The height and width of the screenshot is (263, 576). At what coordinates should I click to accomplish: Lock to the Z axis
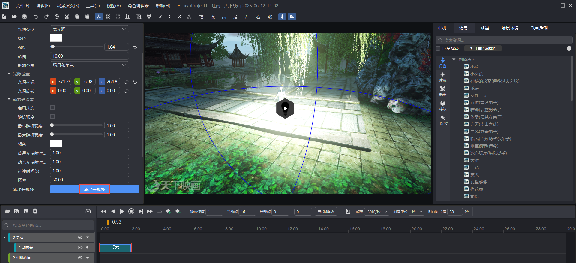179,17
